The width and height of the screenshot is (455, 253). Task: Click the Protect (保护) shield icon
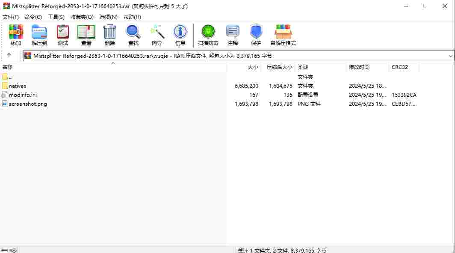point(256,32)
